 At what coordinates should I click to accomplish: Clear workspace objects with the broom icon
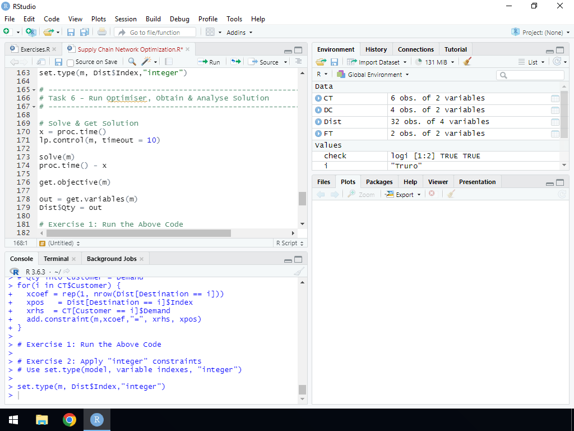468,62
